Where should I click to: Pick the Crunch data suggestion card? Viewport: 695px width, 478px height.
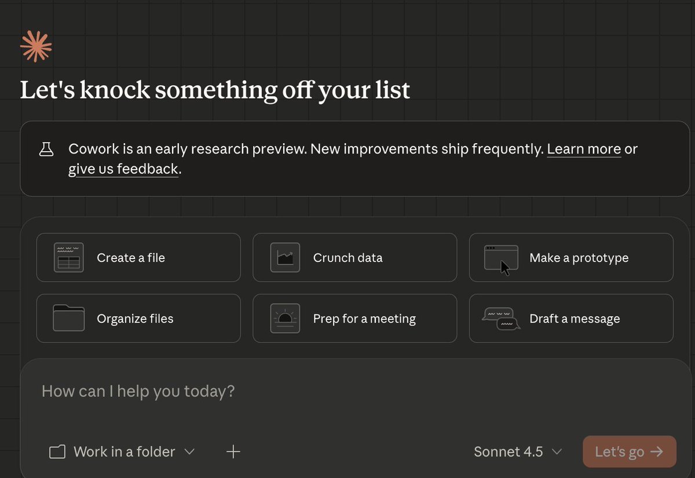coord(354,258)
